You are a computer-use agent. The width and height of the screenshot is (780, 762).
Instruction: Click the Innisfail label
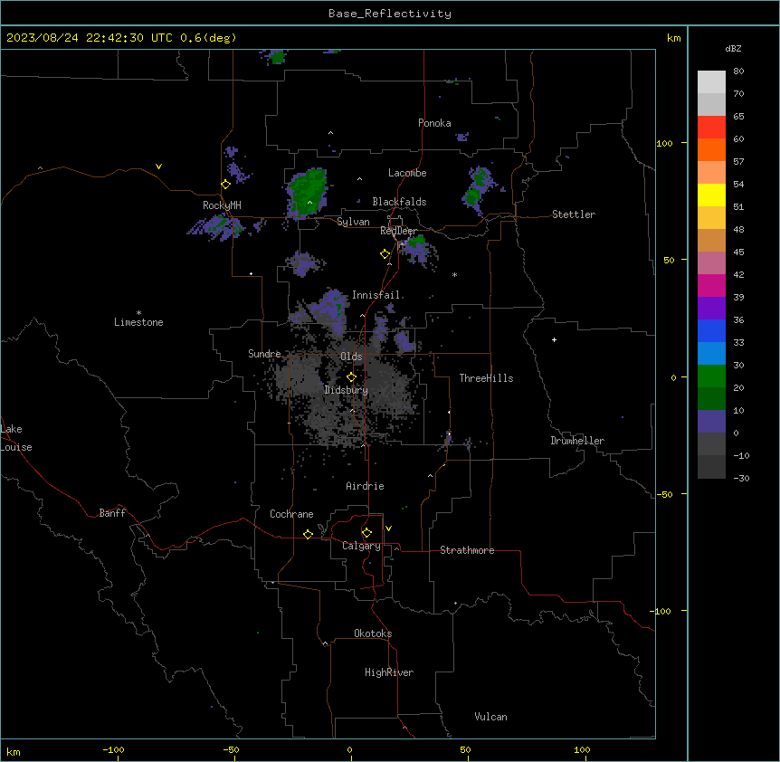[376, 295]
